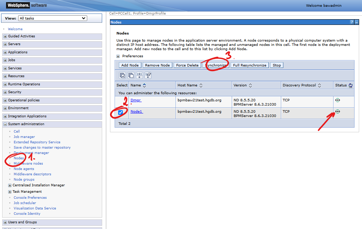Expand Runtime Operations section
Screen dimensions: 362x229
pos(5,84)
